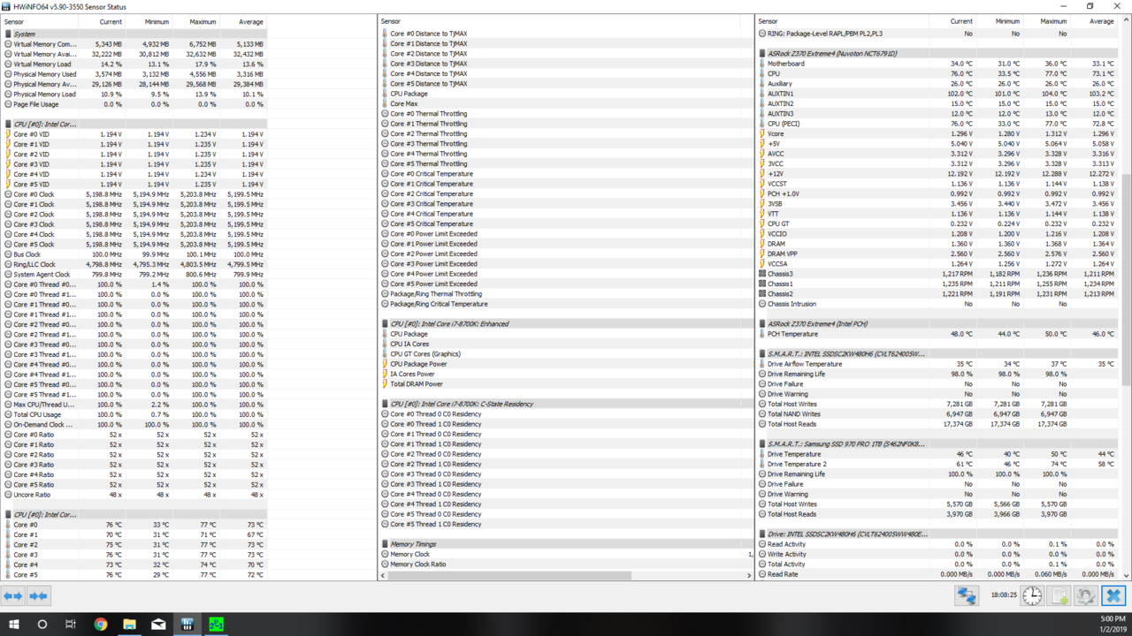Select S.M.A.R.T.: Samsung SSD 970 PRO header
The image size is (1132, 636).
pyautogui.click(x=938, y=443)
